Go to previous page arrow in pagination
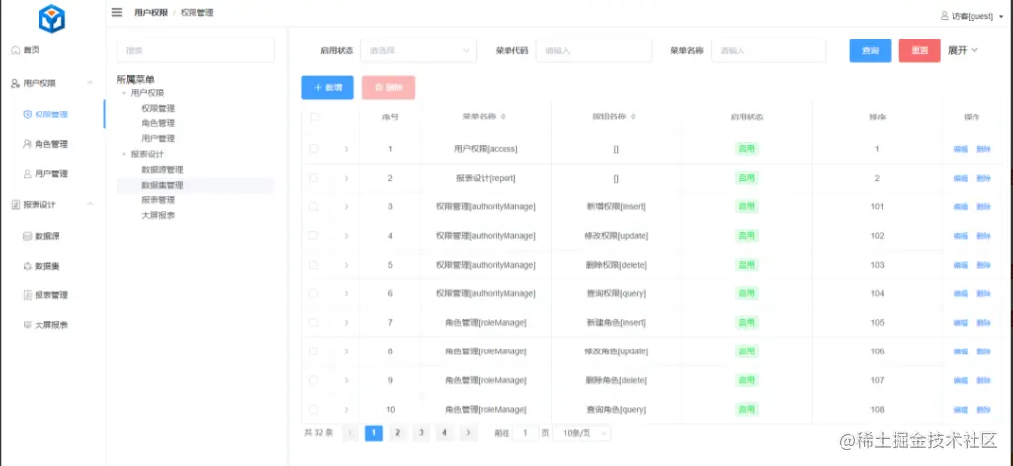 [x=351, y=433]
